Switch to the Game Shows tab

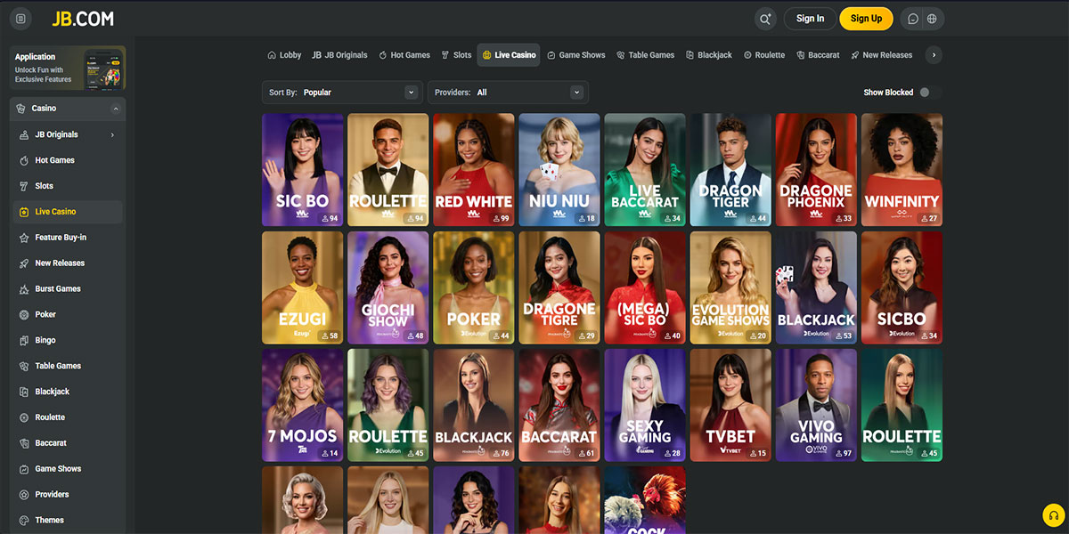click(x=575, y=55)
